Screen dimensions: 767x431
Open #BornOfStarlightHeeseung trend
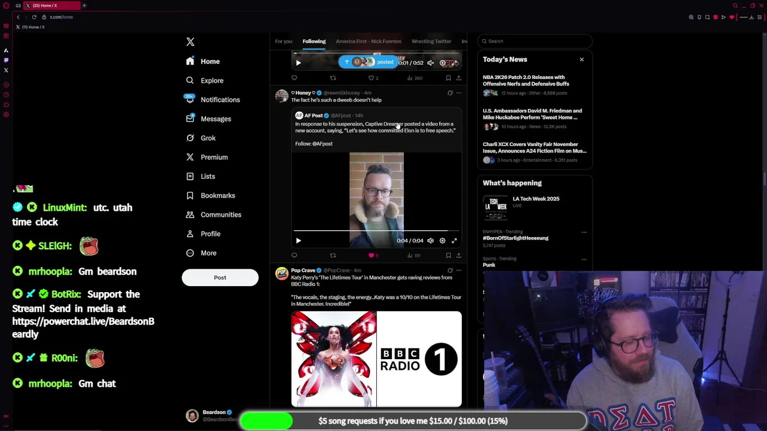point(515,238)
